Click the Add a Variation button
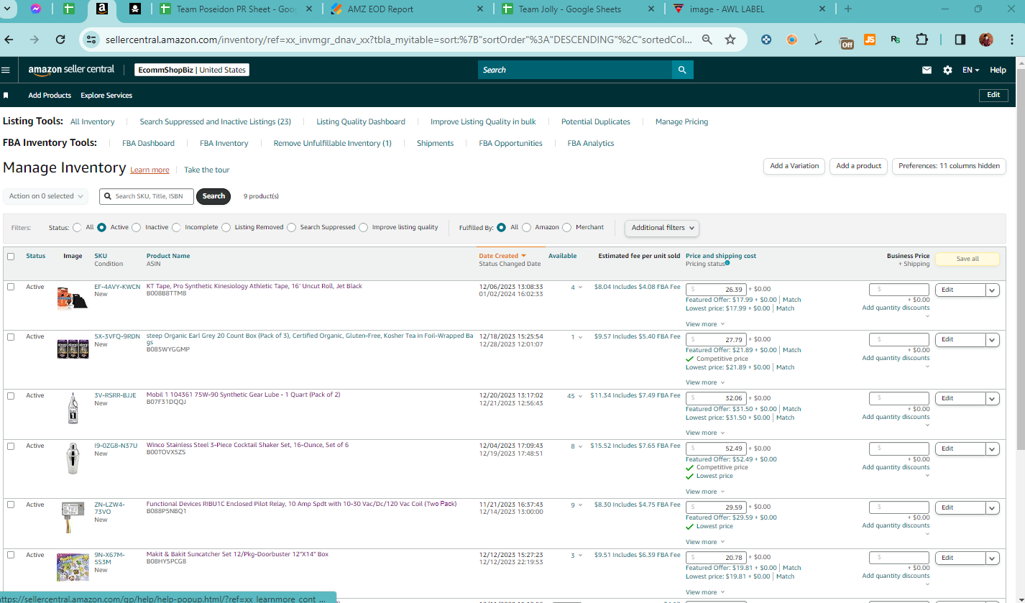The height and width of the screenshot is (603, 1025). [794, 166]
